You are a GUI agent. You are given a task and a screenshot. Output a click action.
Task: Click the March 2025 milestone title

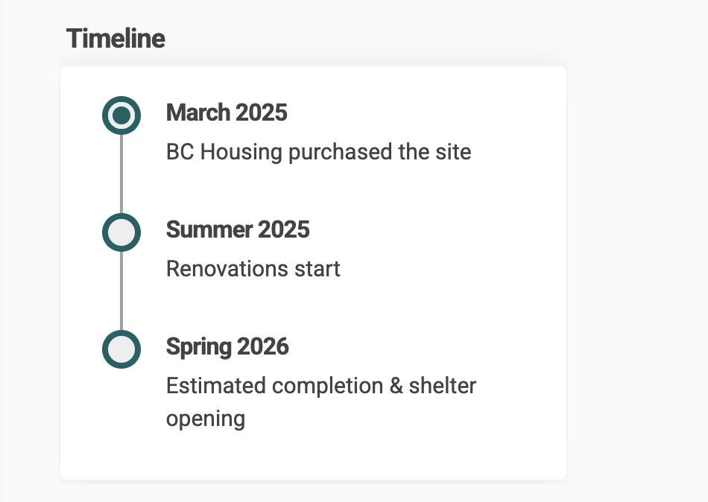[x=227, y=112]
